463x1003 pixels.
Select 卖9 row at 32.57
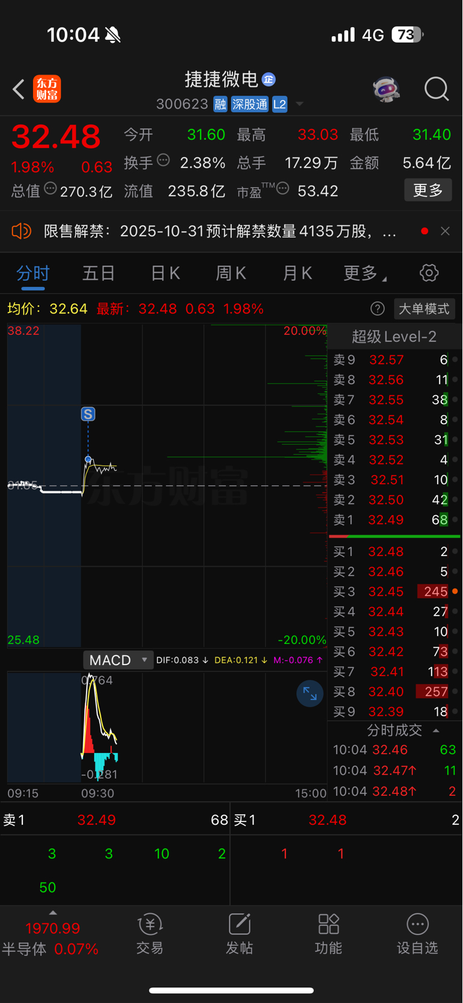[394, 360]
